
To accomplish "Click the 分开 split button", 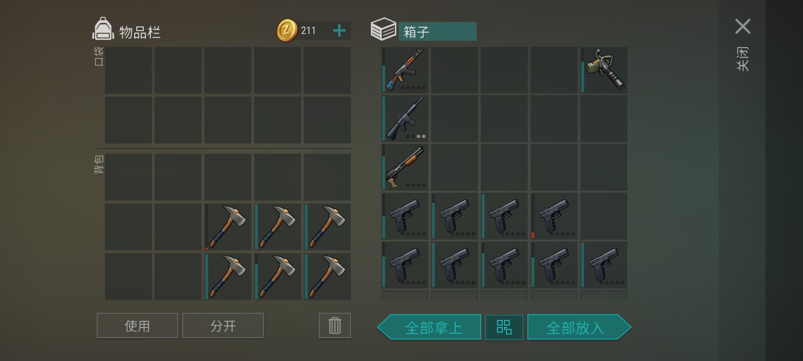I will pyautogui.click(x=223, y=326).
